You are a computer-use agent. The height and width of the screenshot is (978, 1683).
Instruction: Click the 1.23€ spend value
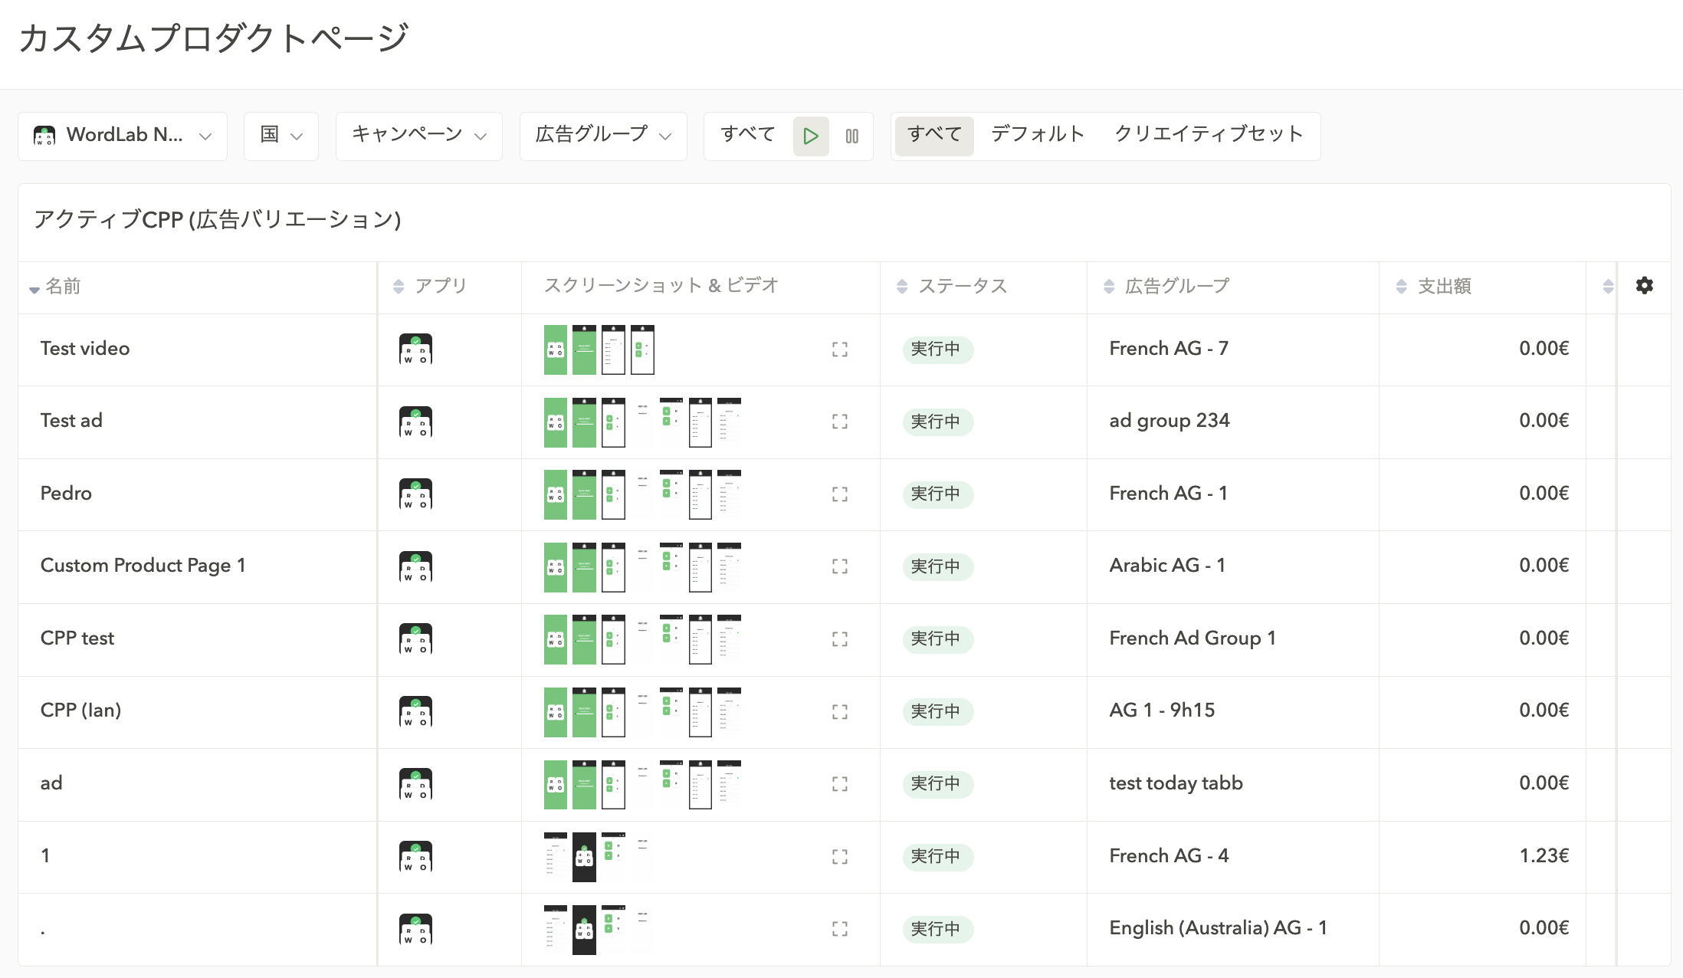click(1544, 855)
